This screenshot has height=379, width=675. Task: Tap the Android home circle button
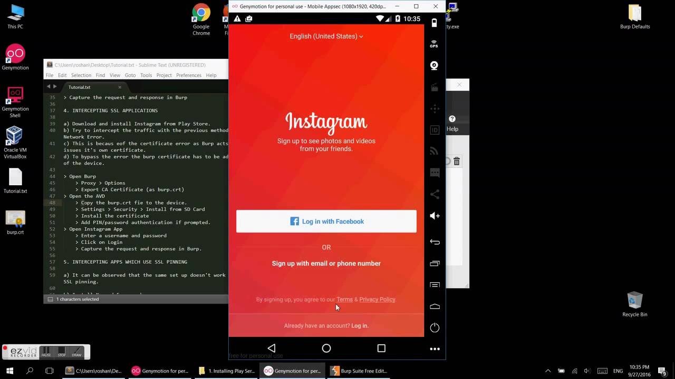click(x=326, y=348)
